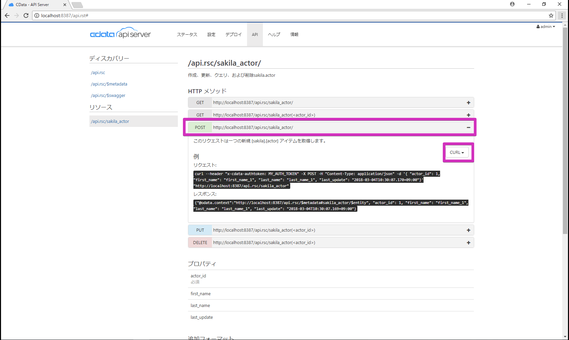The image size is (569, 340).
Task: Click scrollbar down arrow
Action: tap(565, 337)
